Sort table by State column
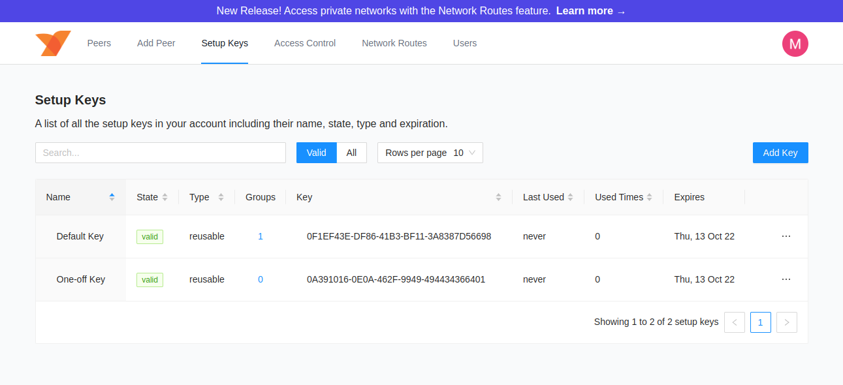Viewport: 843px width, 385px height. (x=165, y=197)
